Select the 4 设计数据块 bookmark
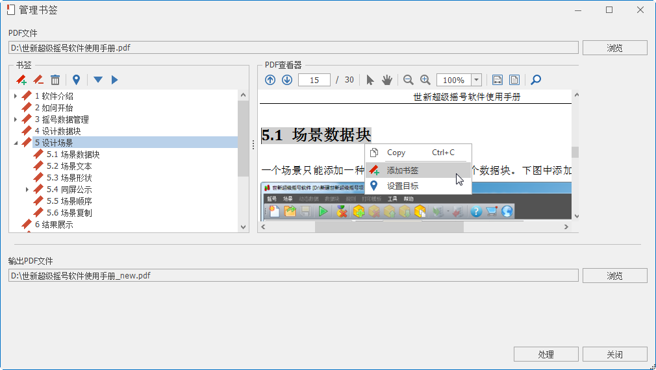The image size is (656, 370). coord(58,131)
